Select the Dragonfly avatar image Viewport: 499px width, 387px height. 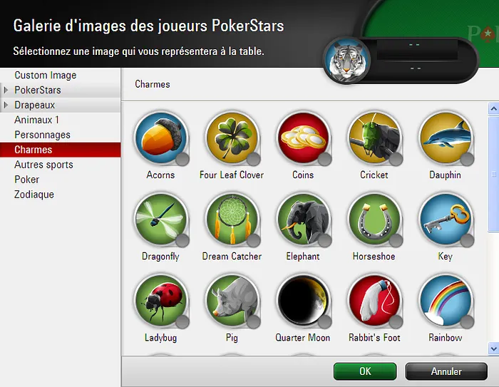160,220
